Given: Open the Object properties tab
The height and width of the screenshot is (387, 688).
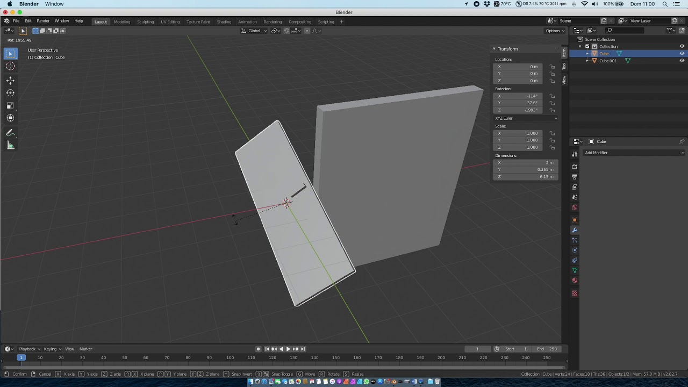Looking at the screenshot, I should pyautogui.click(x=575, y=220).
